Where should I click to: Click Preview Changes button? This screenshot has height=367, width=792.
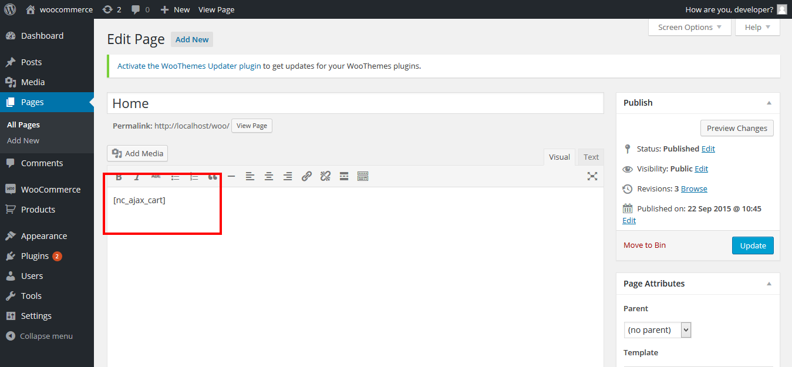point(737,128)
